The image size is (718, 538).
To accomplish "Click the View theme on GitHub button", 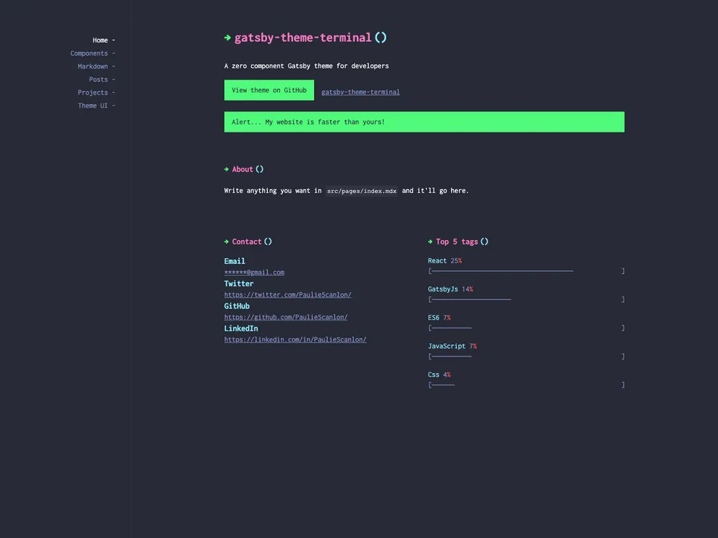I will (269, 90).
